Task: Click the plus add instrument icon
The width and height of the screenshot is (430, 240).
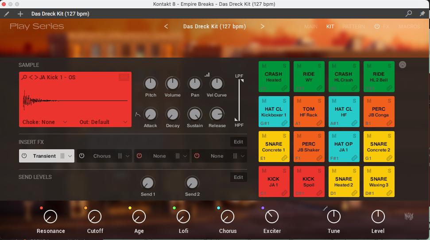Action: [x=20, y=14]
